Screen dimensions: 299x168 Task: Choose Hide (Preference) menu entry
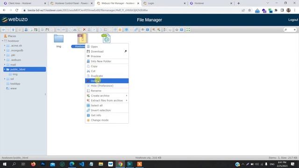click(x=107, y=86)
